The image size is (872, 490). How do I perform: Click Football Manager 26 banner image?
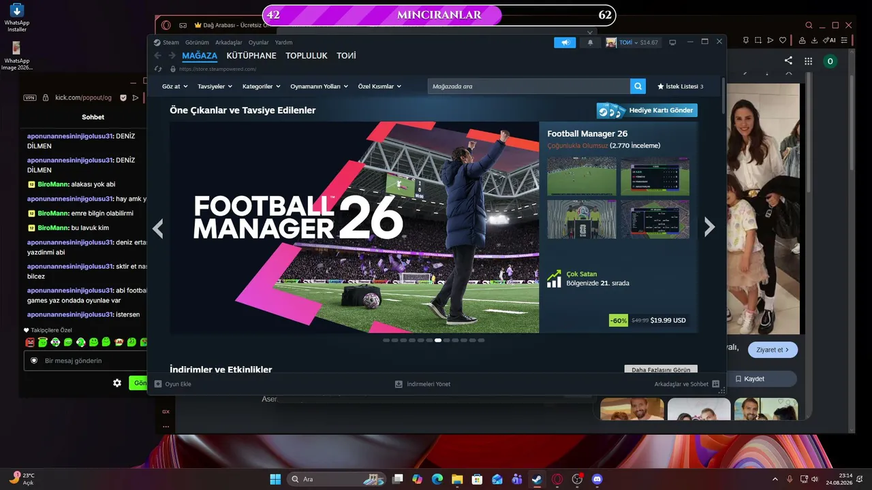354,227
